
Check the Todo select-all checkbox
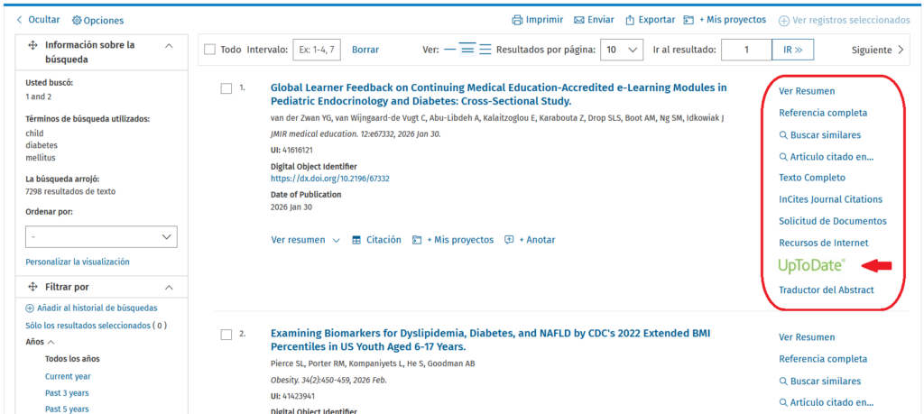pos(210,50)
